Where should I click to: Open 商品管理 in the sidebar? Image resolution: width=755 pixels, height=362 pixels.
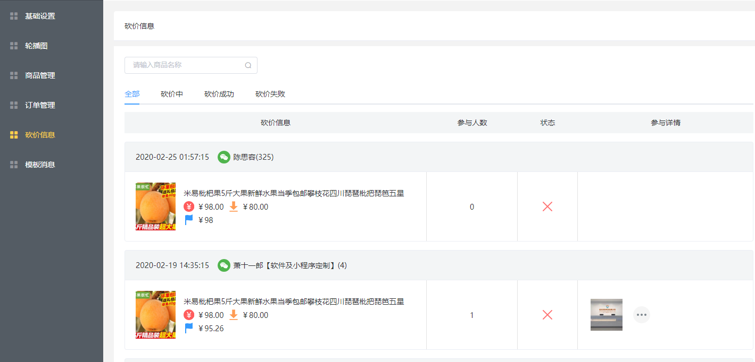coord(40,75)
